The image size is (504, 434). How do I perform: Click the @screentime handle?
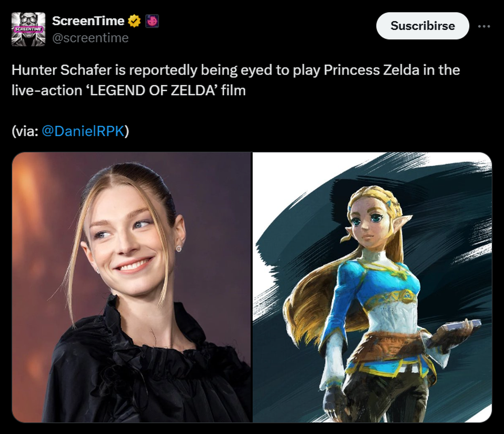(90, 38)
